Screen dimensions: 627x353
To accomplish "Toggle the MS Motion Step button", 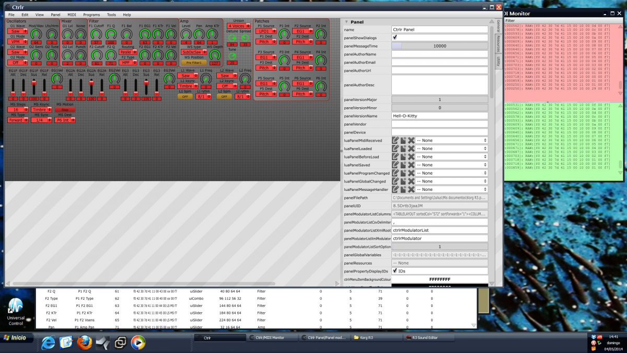I will click(65, 110).
